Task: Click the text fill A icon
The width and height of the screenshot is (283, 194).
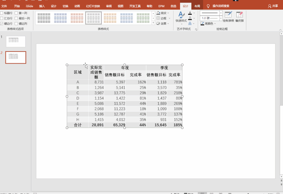Action: click(190, 13)
